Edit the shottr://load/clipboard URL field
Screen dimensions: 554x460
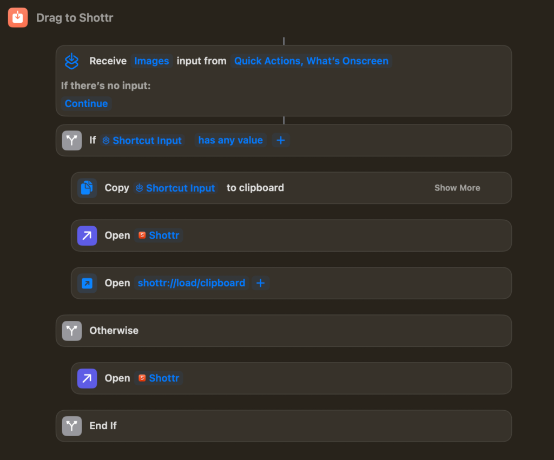[192, 283]
